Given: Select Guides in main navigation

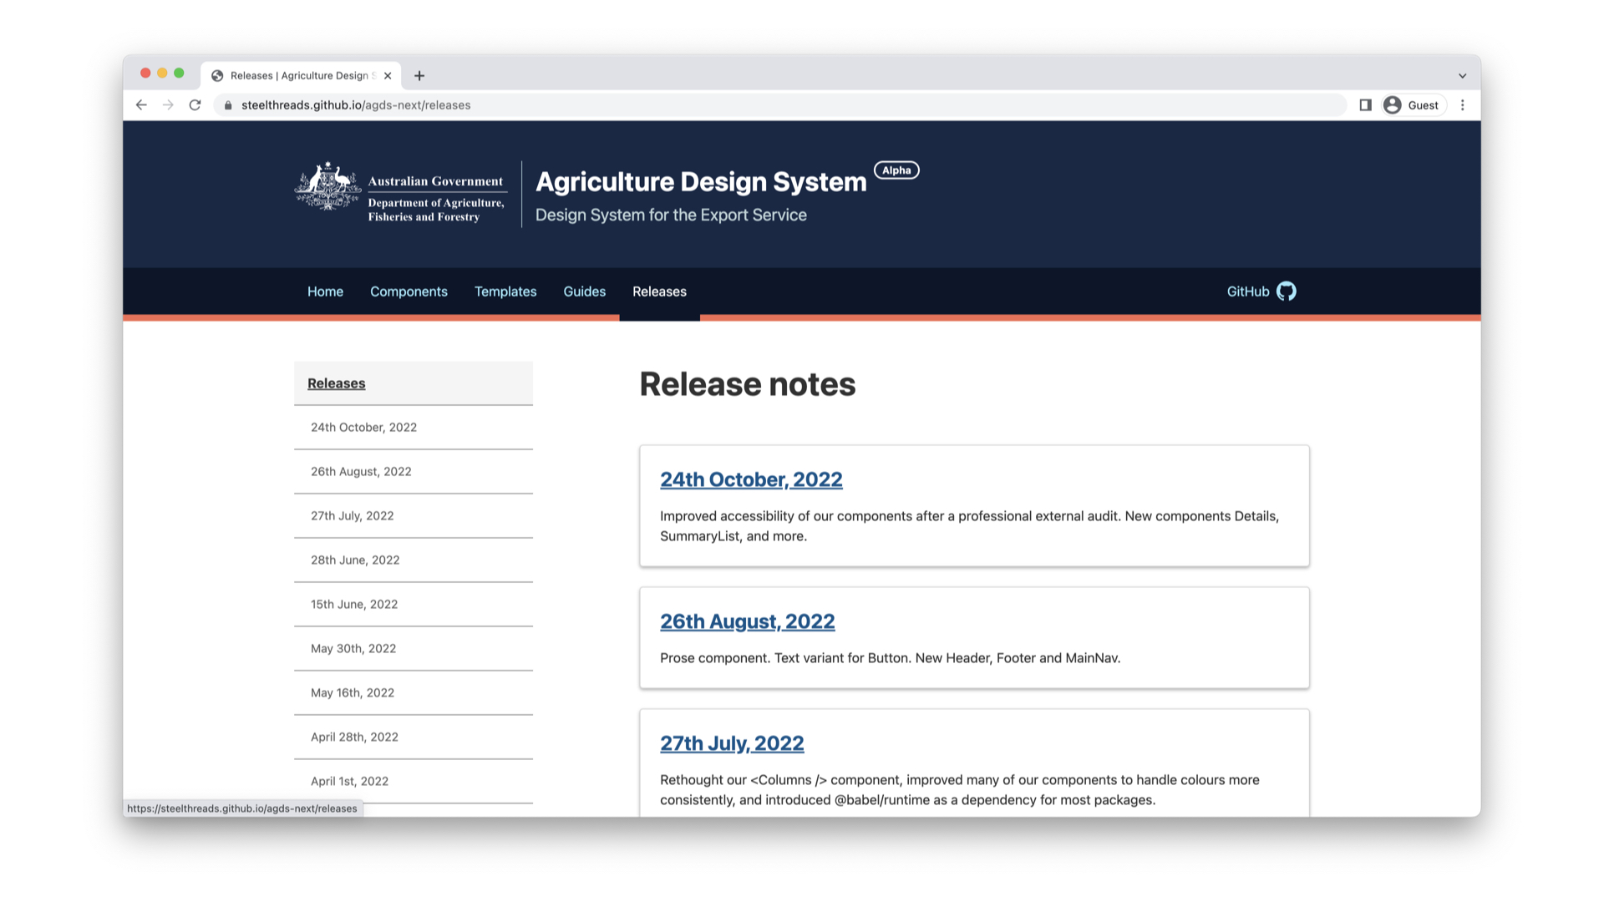Looking at the screenshot, I should 584,291.
